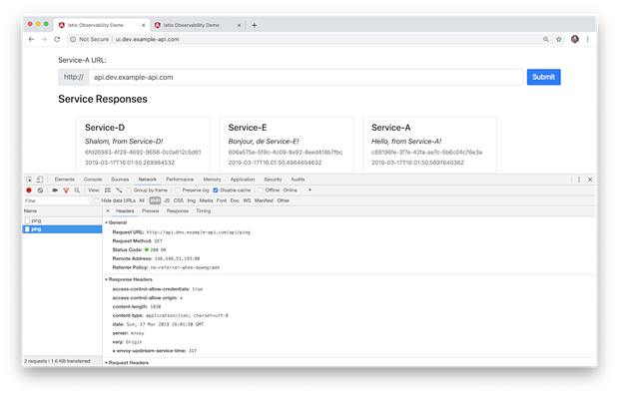Click the DevTools inspect element icon

click(29, 180)
